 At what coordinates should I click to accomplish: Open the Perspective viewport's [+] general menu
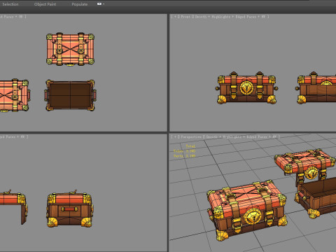coord(175,136)
